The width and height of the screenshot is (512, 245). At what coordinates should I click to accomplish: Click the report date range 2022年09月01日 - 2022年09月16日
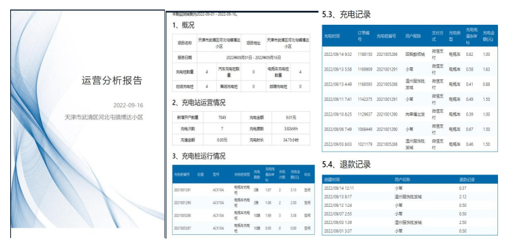pos(253,57)
